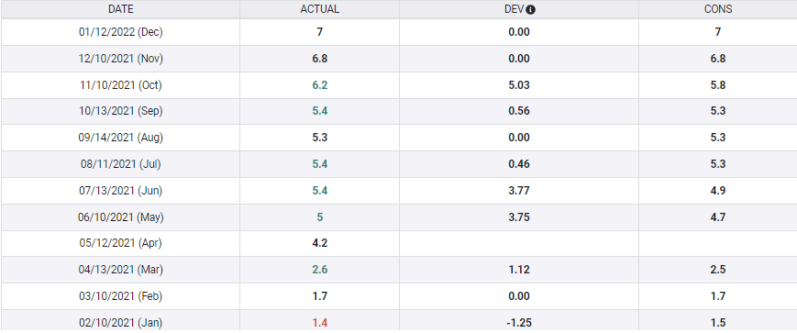Click the red 1.4 actual value
Image resolution: width=797 pixels, height=333 pixels.
[320, 322]
